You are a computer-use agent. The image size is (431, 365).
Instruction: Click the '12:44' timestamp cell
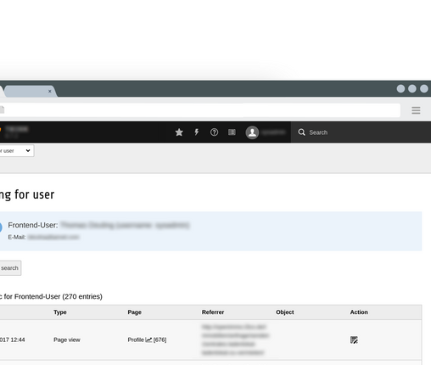[x=12, y=340]
